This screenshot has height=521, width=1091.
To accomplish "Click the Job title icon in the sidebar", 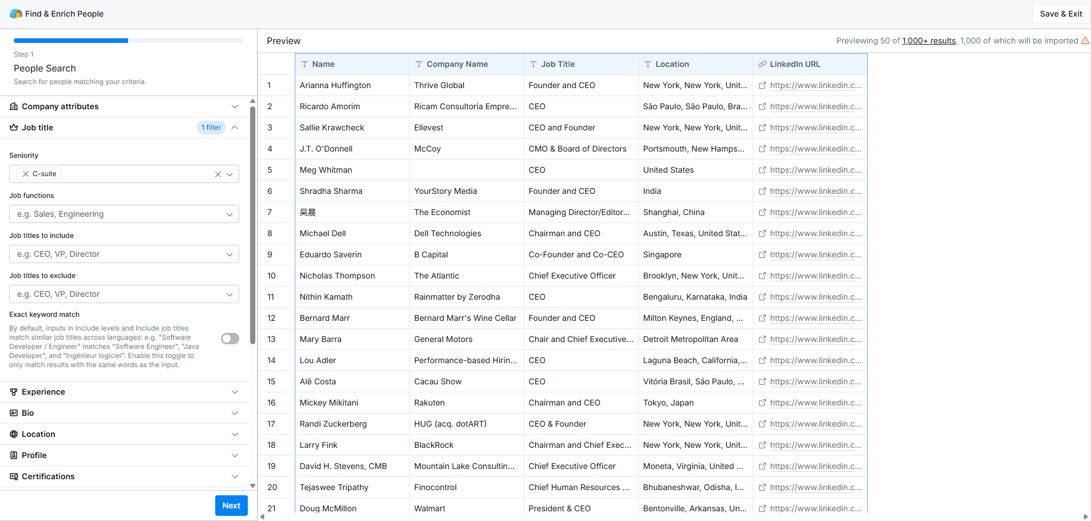I will point(13,128).
